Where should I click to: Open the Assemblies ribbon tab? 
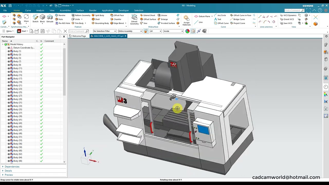click(65, 11)
